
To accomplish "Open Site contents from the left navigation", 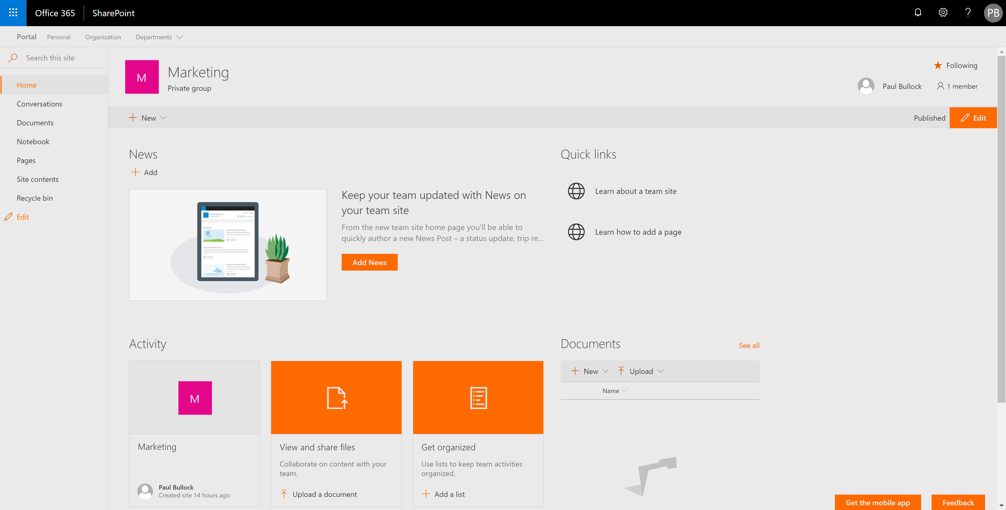I will click(37, 179).
